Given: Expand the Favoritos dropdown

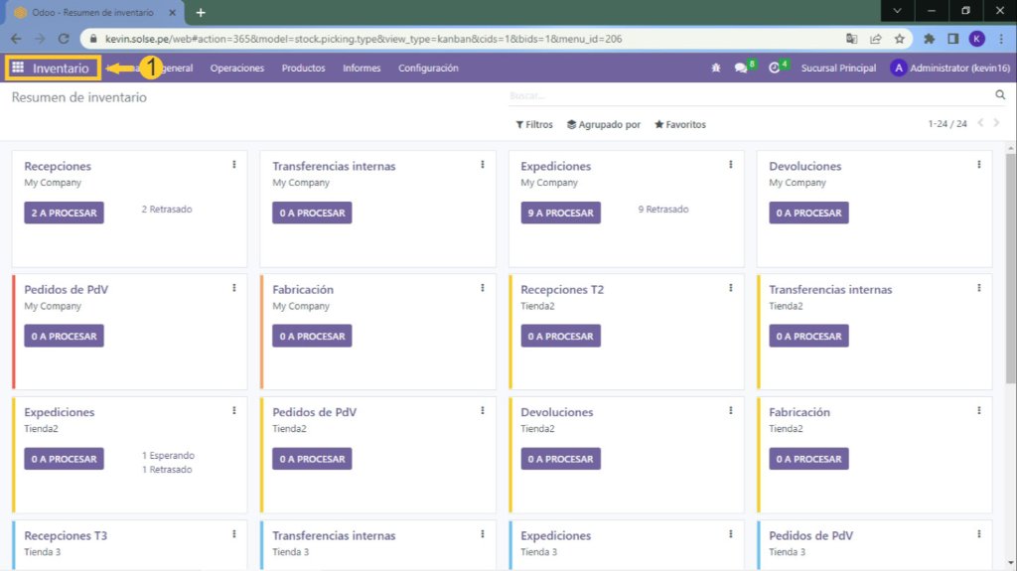Looking at the screenshot, I should 680,125.
